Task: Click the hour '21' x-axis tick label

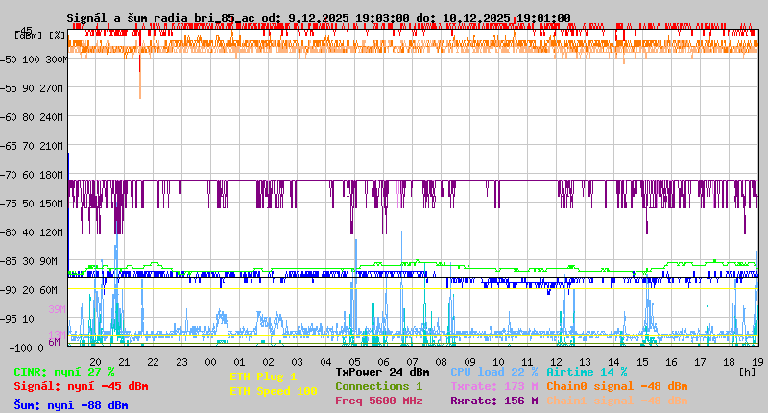Action: coord(124,362)
